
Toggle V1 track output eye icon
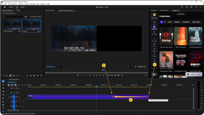tap(19, 97)
